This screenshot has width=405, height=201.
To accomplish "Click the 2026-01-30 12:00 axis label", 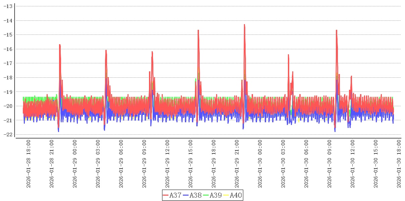I will coord(353,164).
